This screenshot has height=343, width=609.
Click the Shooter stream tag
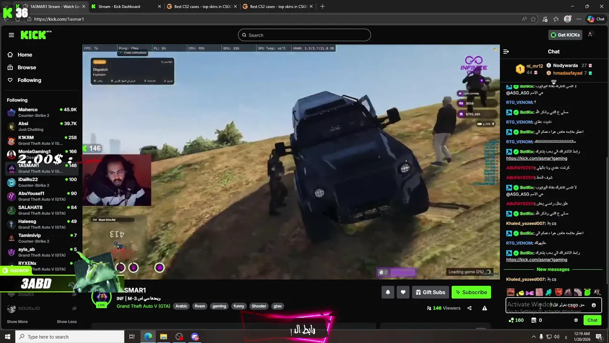pyautogui.click(x=259, y=306)
